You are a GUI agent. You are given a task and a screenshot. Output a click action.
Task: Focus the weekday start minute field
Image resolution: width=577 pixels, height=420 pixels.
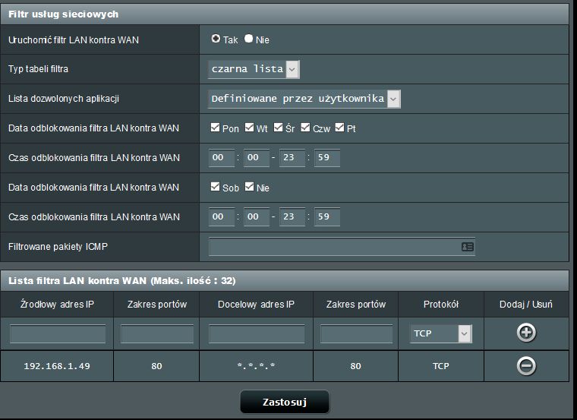[257, 158]
